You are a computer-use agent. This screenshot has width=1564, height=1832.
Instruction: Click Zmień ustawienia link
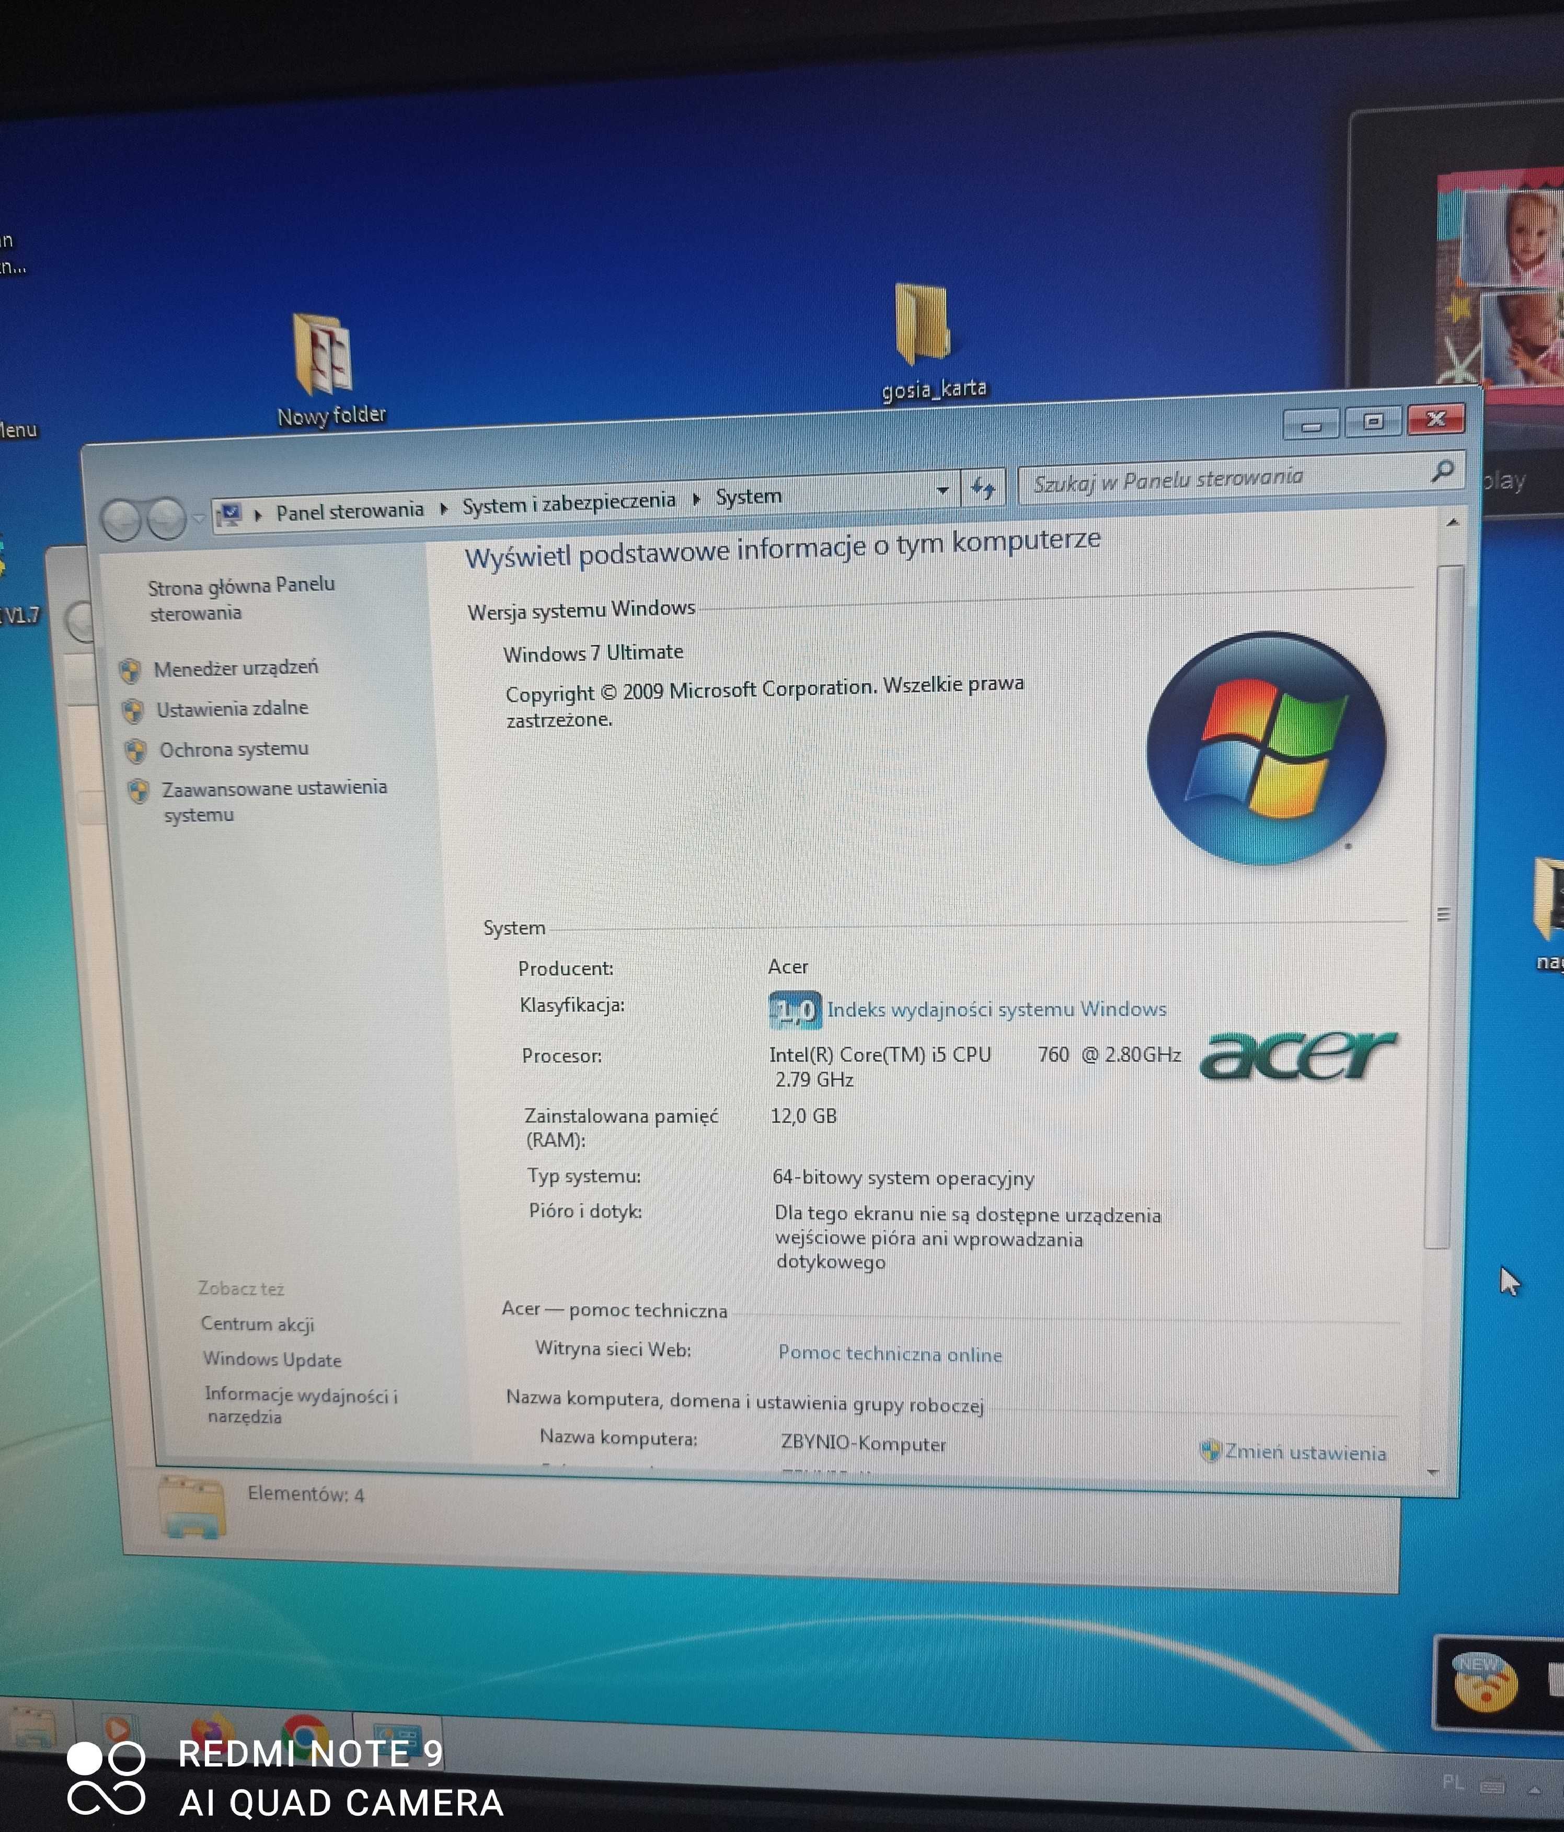1305,1453
